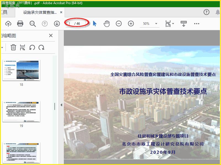Delete selected pages with the trash icon
The image size is (221, 165).
13,47
